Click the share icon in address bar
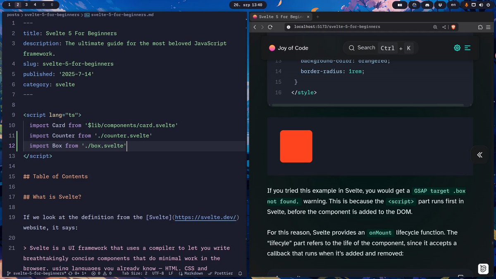This screenshot has height=279, width=496. (444, 27)
